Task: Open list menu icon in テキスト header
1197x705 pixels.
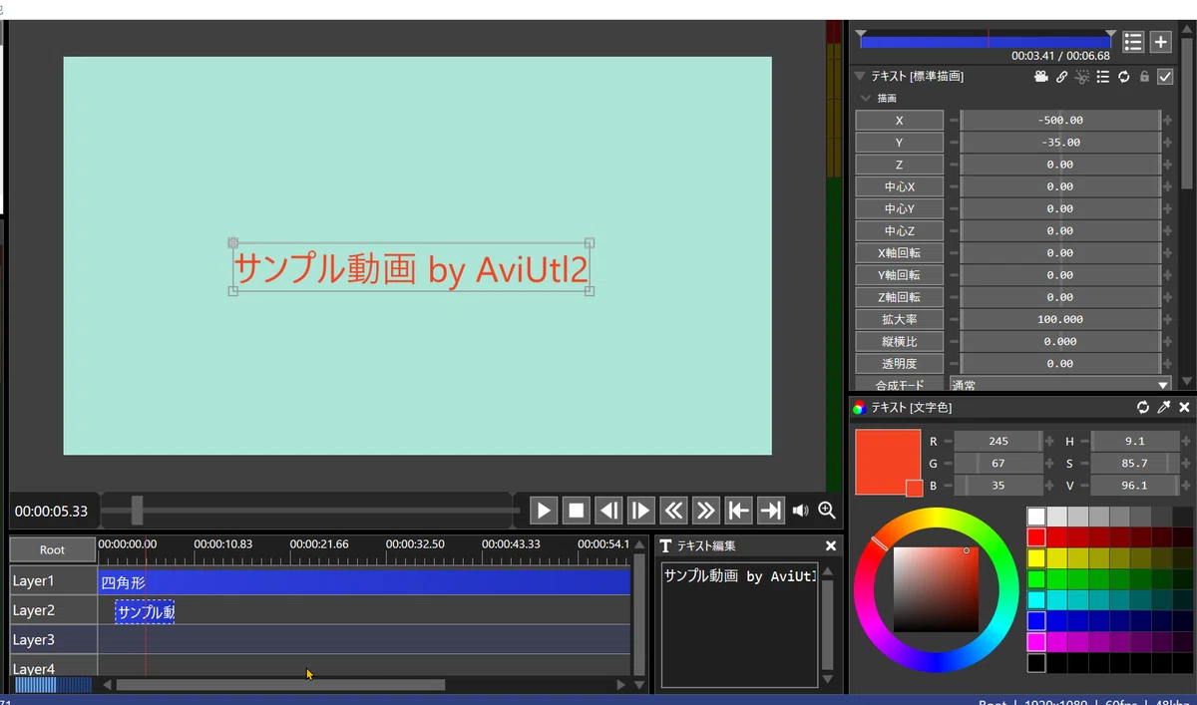Action: 1102,77
